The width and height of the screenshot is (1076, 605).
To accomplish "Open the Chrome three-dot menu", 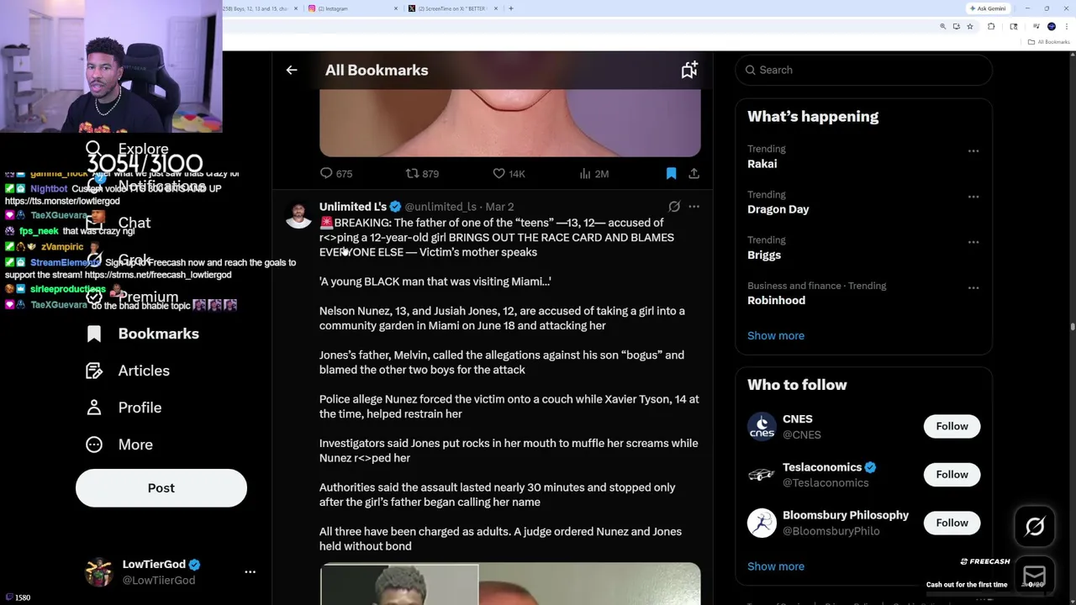I will pyautogui.click(x=1067, y=27).
